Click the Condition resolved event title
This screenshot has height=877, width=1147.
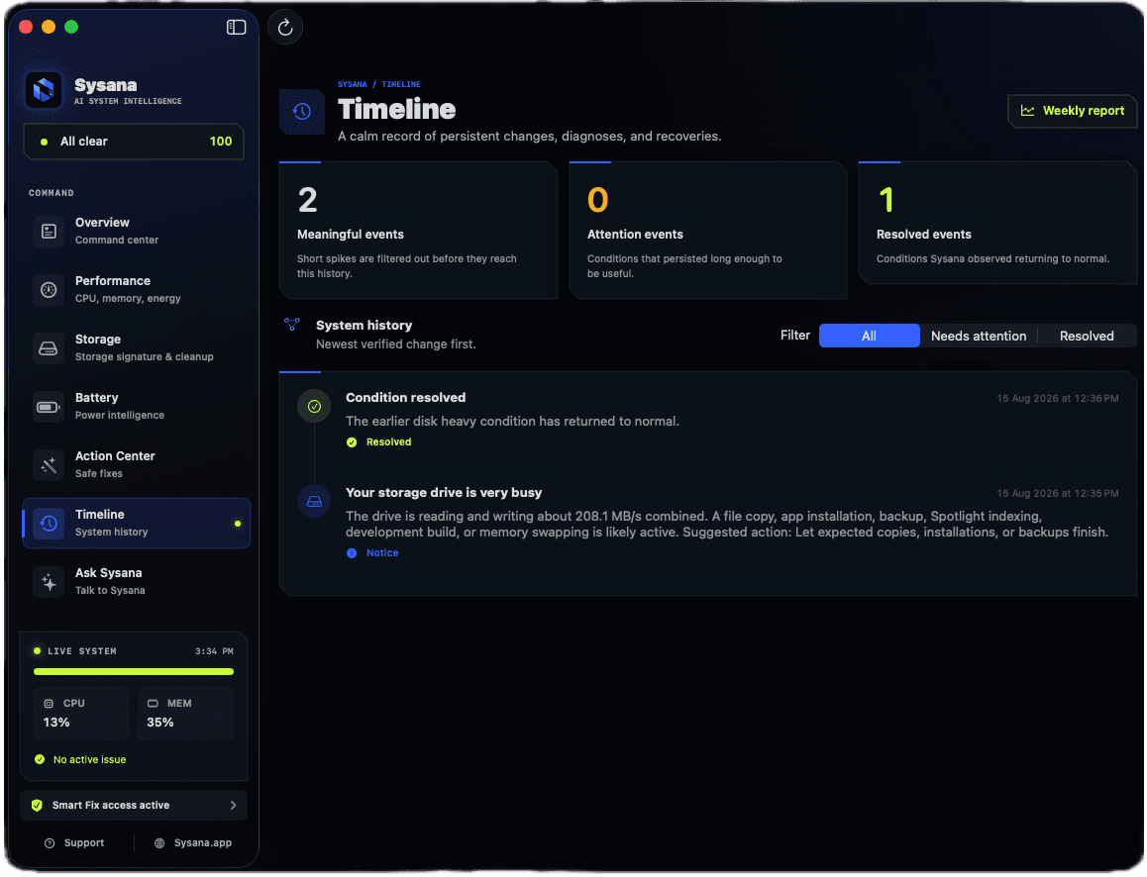click(x=405, y=398)
